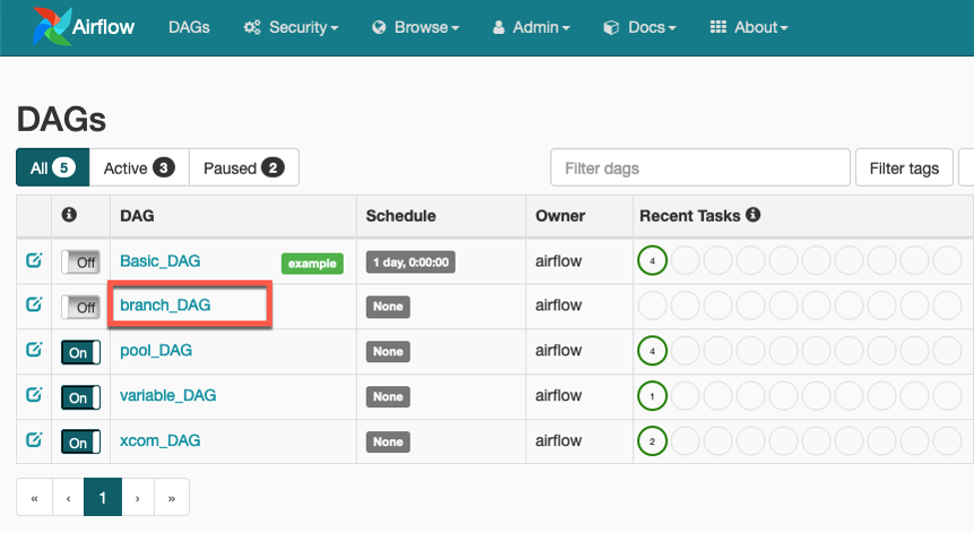Viewport: 976px width, 534px height.
Task: Expand the Security dropdown menu
Action: [x=291, y=27]
